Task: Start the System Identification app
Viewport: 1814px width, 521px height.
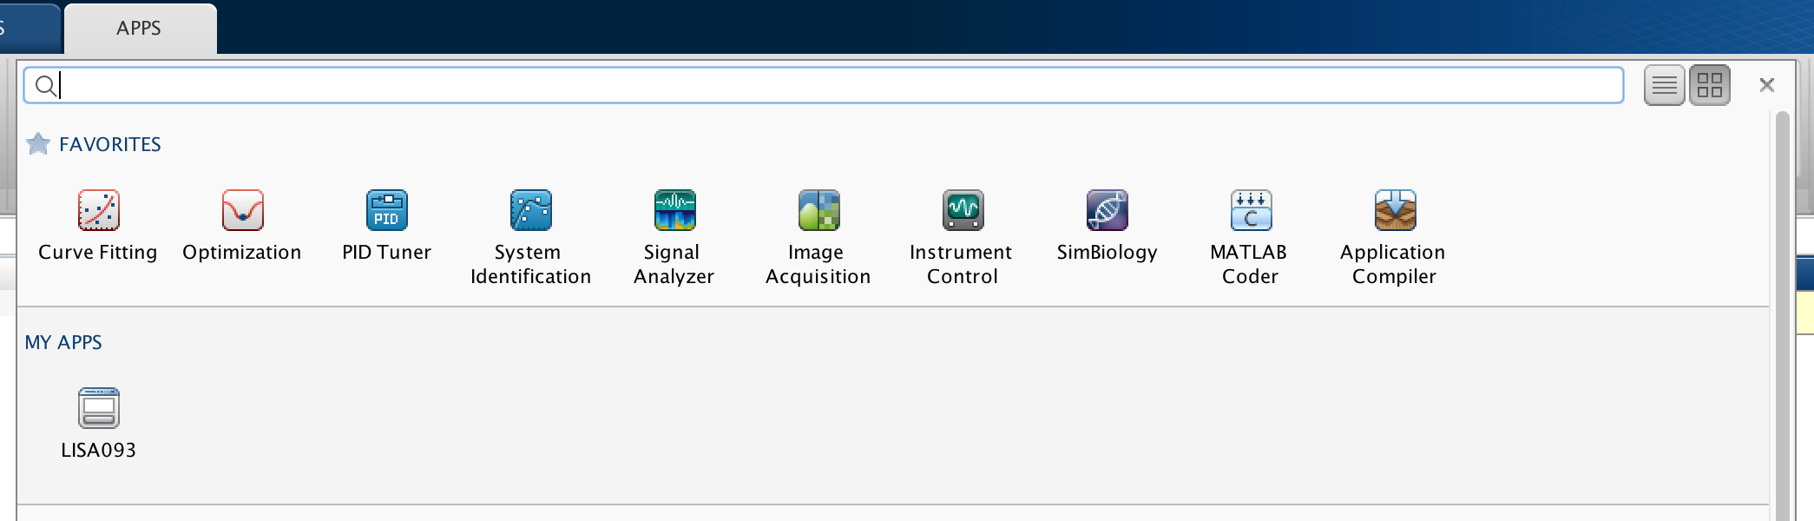Action: tap(530, 211)
